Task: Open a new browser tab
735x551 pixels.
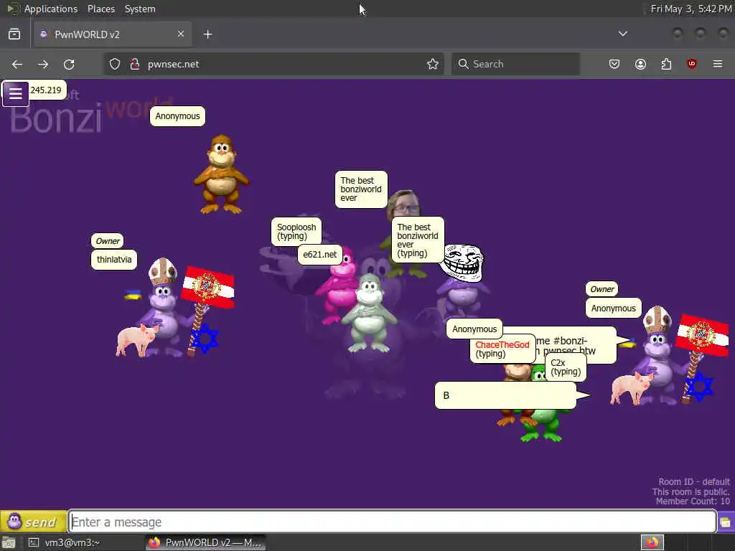Action: (208, 34)
